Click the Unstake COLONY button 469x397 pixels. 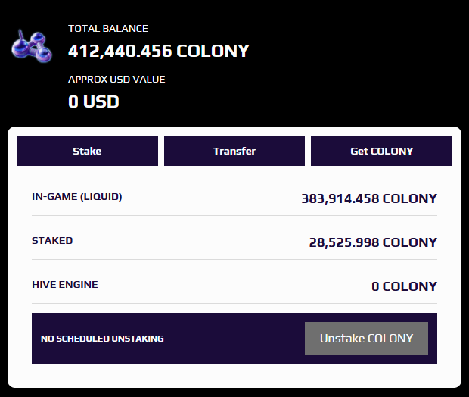coord(366,338)
